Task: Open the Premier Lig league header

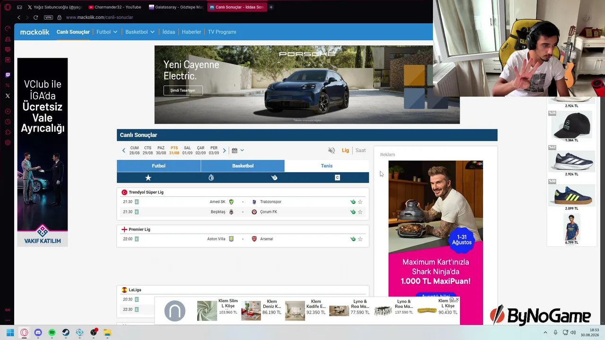Action: click(x=139, y=229)
